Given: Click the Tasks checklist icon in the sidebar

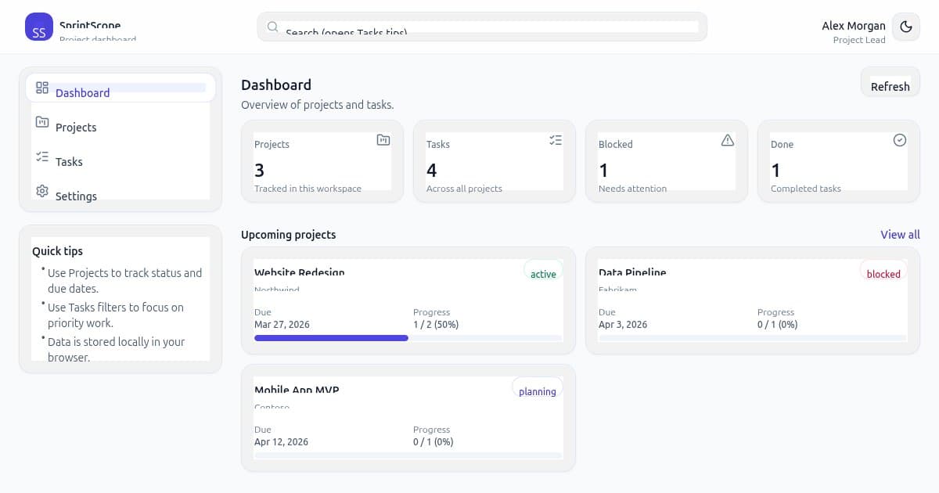Looking at the screenshot, I should point(42,157).
